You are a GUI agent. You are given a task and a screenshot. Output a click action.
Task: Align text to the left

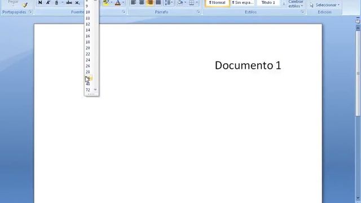click(134, 2)
